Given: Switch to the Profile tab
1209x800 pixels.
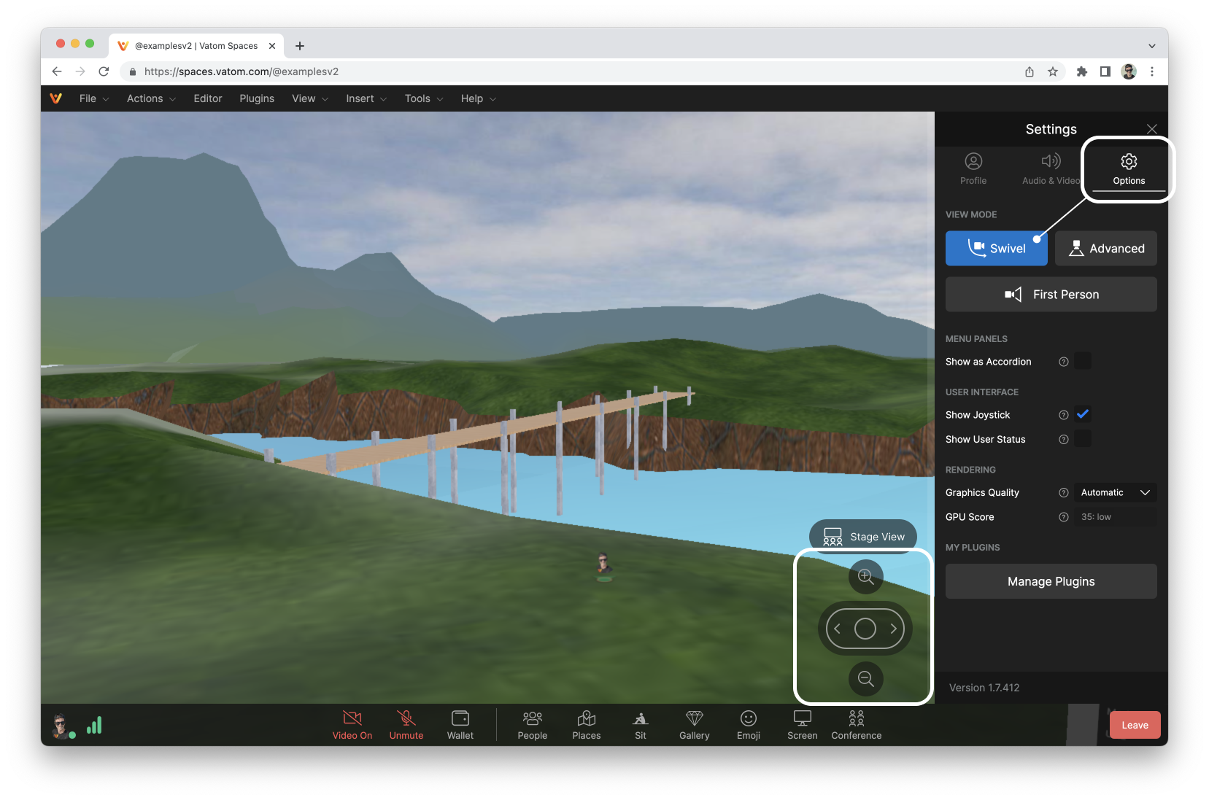Looking at the screenshot, I should pos(973,169).
